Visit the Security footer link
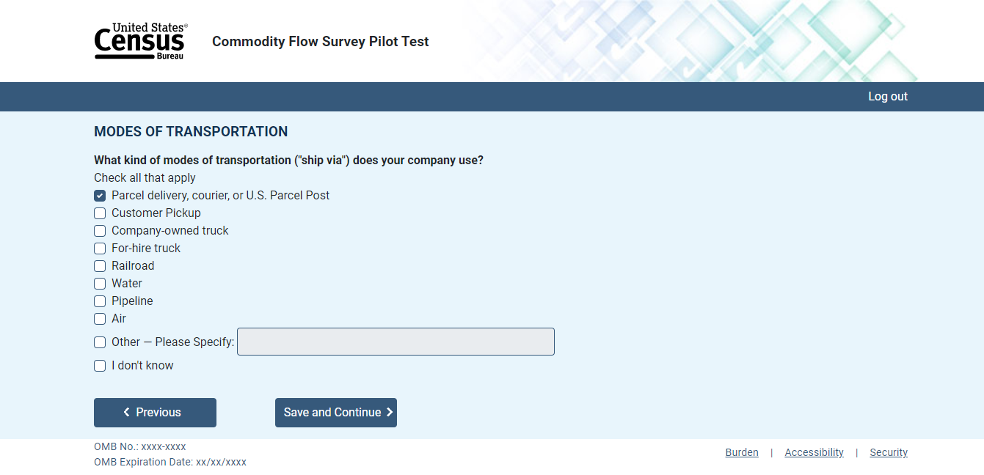Viewport: 984px width, 475px height. pyautogui.click(x=889, y=452)
